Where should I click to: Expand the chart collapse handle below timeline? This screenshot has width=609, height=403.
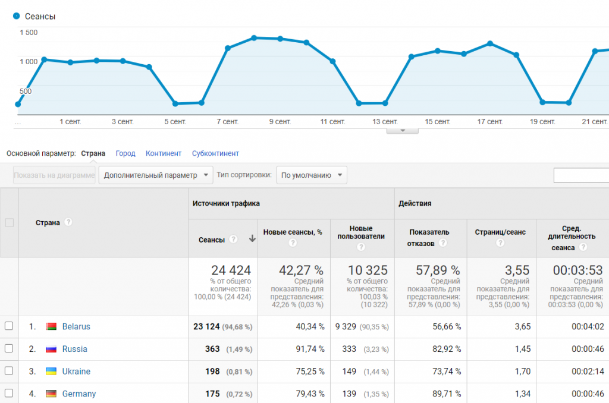(x=402, y=131)
